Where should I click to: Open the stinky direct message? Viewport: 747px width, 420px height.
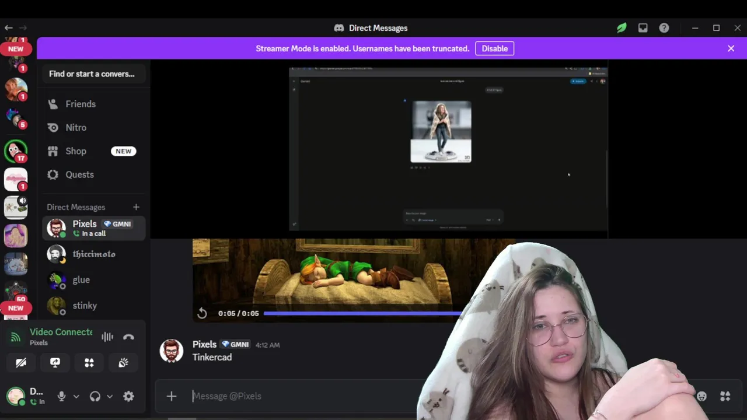pyautogui.click(x=93, y=306)
